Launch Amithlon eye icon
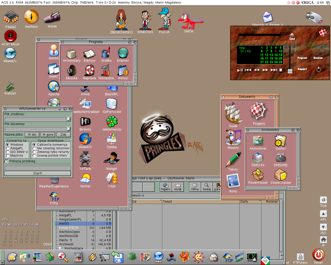 (31, 17)
